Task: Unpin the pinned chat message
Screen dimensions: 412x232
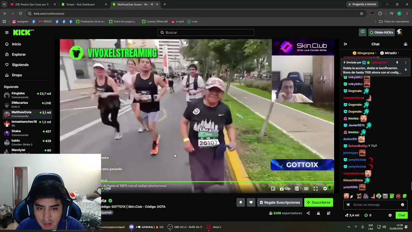Action: (397, 63)
